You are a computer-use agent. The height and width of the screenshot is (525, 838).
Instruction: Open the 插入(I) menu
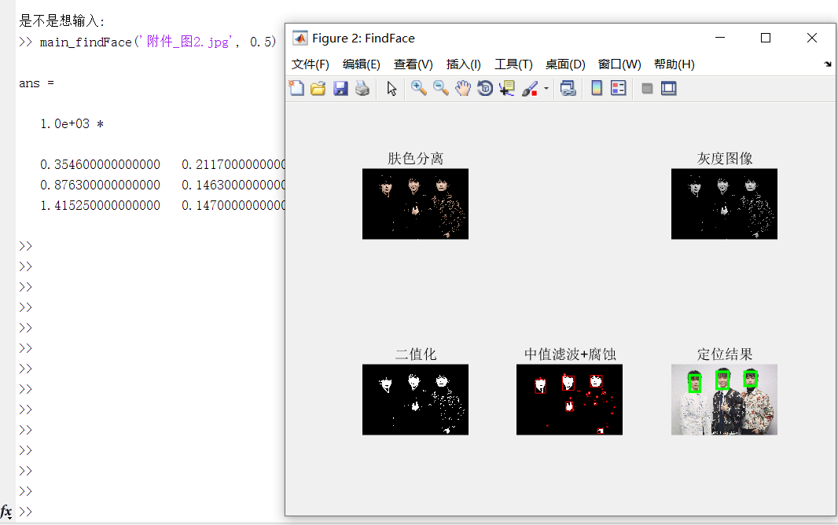pos(463,64)
